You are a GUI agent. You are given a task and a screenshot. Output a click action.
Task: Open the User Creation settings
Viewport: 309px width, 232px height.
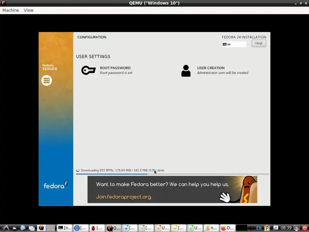(x=215, y=70)
